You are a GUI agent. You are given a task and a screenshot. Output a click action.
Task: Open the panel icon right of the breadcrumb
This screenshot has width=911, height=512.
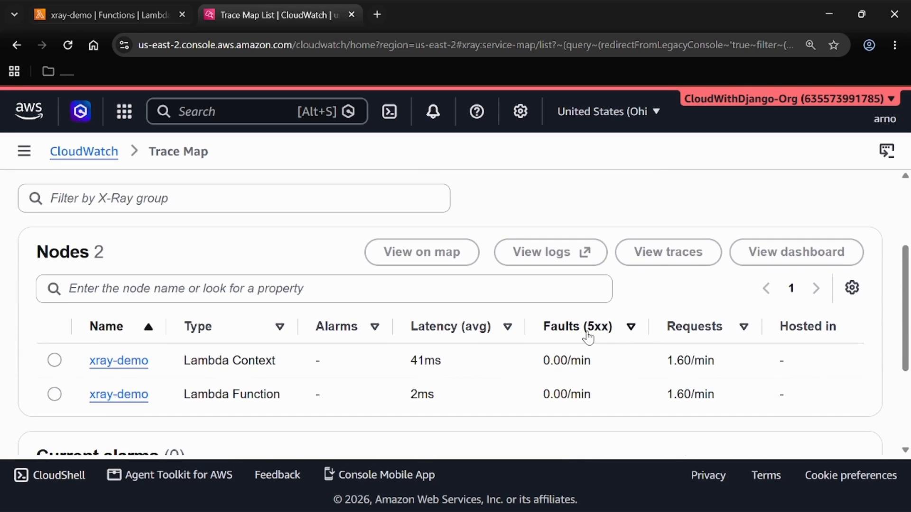[886, 151]
